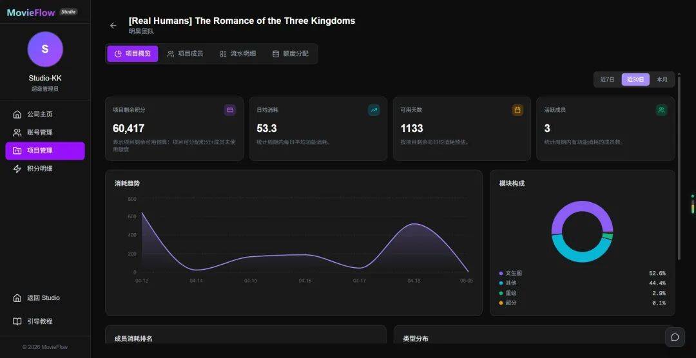
Task: Click the Studio-KK avatar
Action: tap(45, 49)
